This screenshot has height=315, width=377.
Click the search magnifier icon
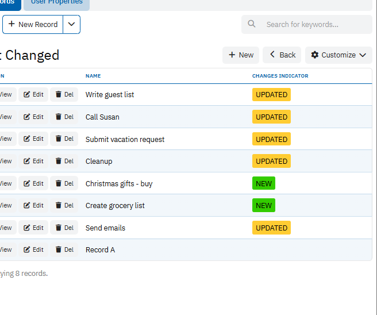pyautogui.click(x=252, y=24)
